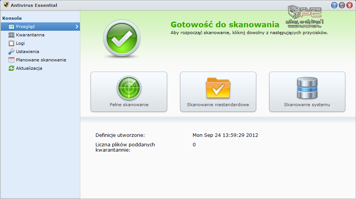Expand the chevron arrow on the Przegląd row
Viewport: 356px width, 199px height.
pyautogui.click(x=77, y=27)
